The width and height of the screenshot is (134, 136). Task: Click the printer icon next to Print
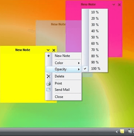click(48, 83)
